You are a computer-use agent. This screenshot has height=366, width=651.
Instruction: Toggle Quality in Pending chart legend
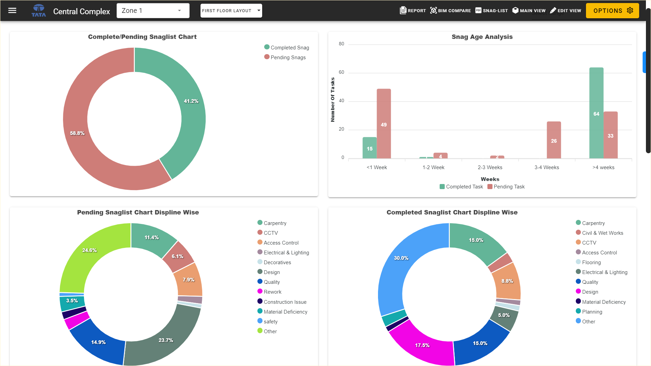point(269,282)
